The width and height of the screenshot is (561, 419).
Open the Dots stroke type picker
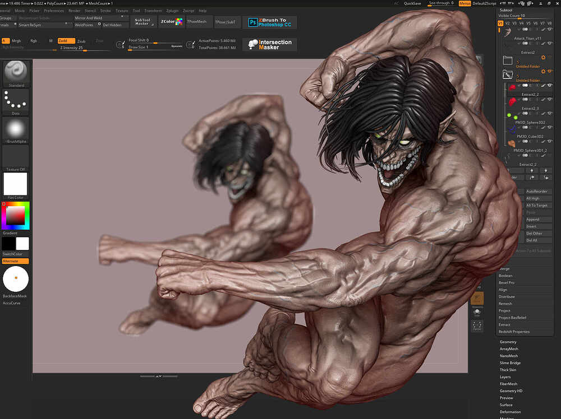coord(15,101)
